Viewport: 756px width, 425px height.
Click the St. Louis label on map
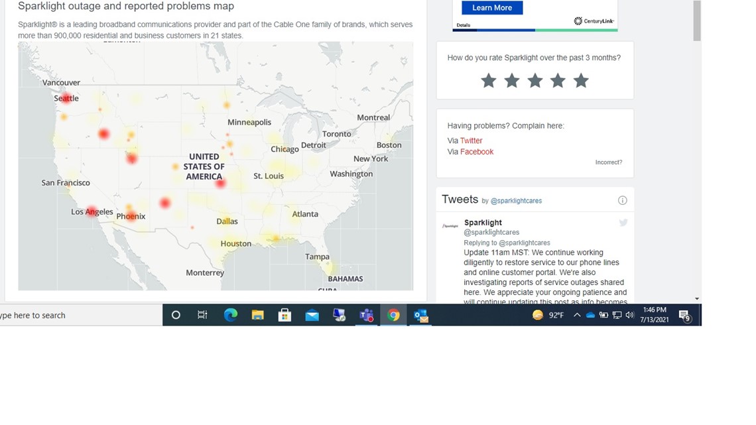269,176
